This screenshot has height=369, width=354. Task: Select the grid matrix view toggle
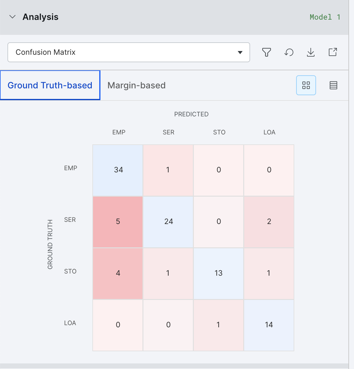click(306, 85)
